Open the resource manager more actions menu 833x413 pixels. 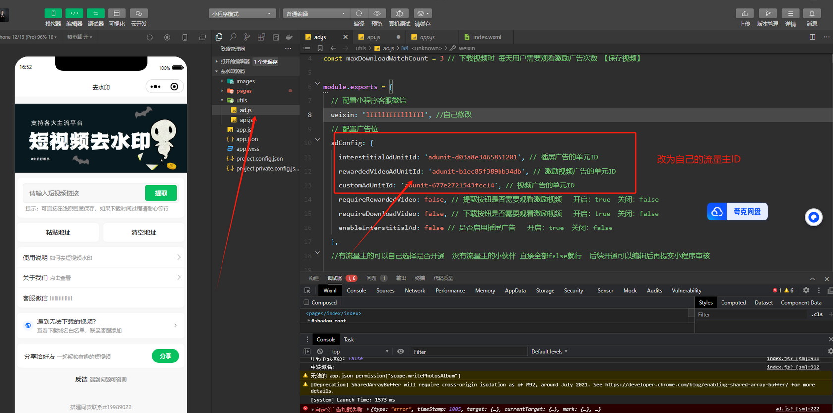[288, 49]
